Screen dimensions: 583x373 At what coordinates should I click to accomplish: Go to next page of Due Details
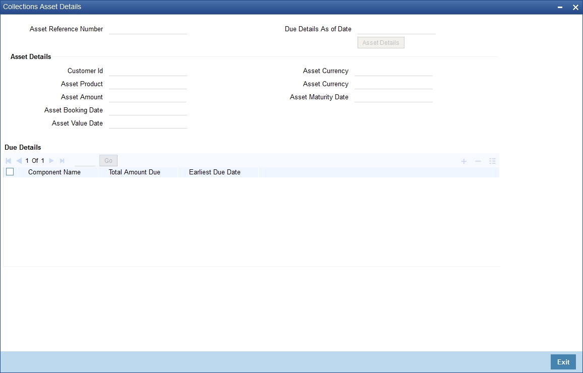point(51,161)
